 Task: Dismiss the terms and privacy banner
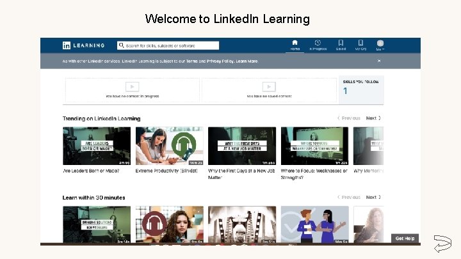pyautogui.click(x=379, y=61)
